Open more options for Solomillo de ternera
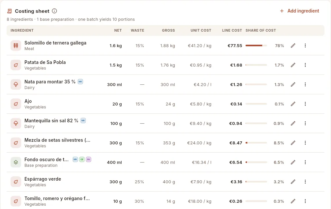Screen dimensions: 331x209 pyautogui.click(x=305, y=45)
